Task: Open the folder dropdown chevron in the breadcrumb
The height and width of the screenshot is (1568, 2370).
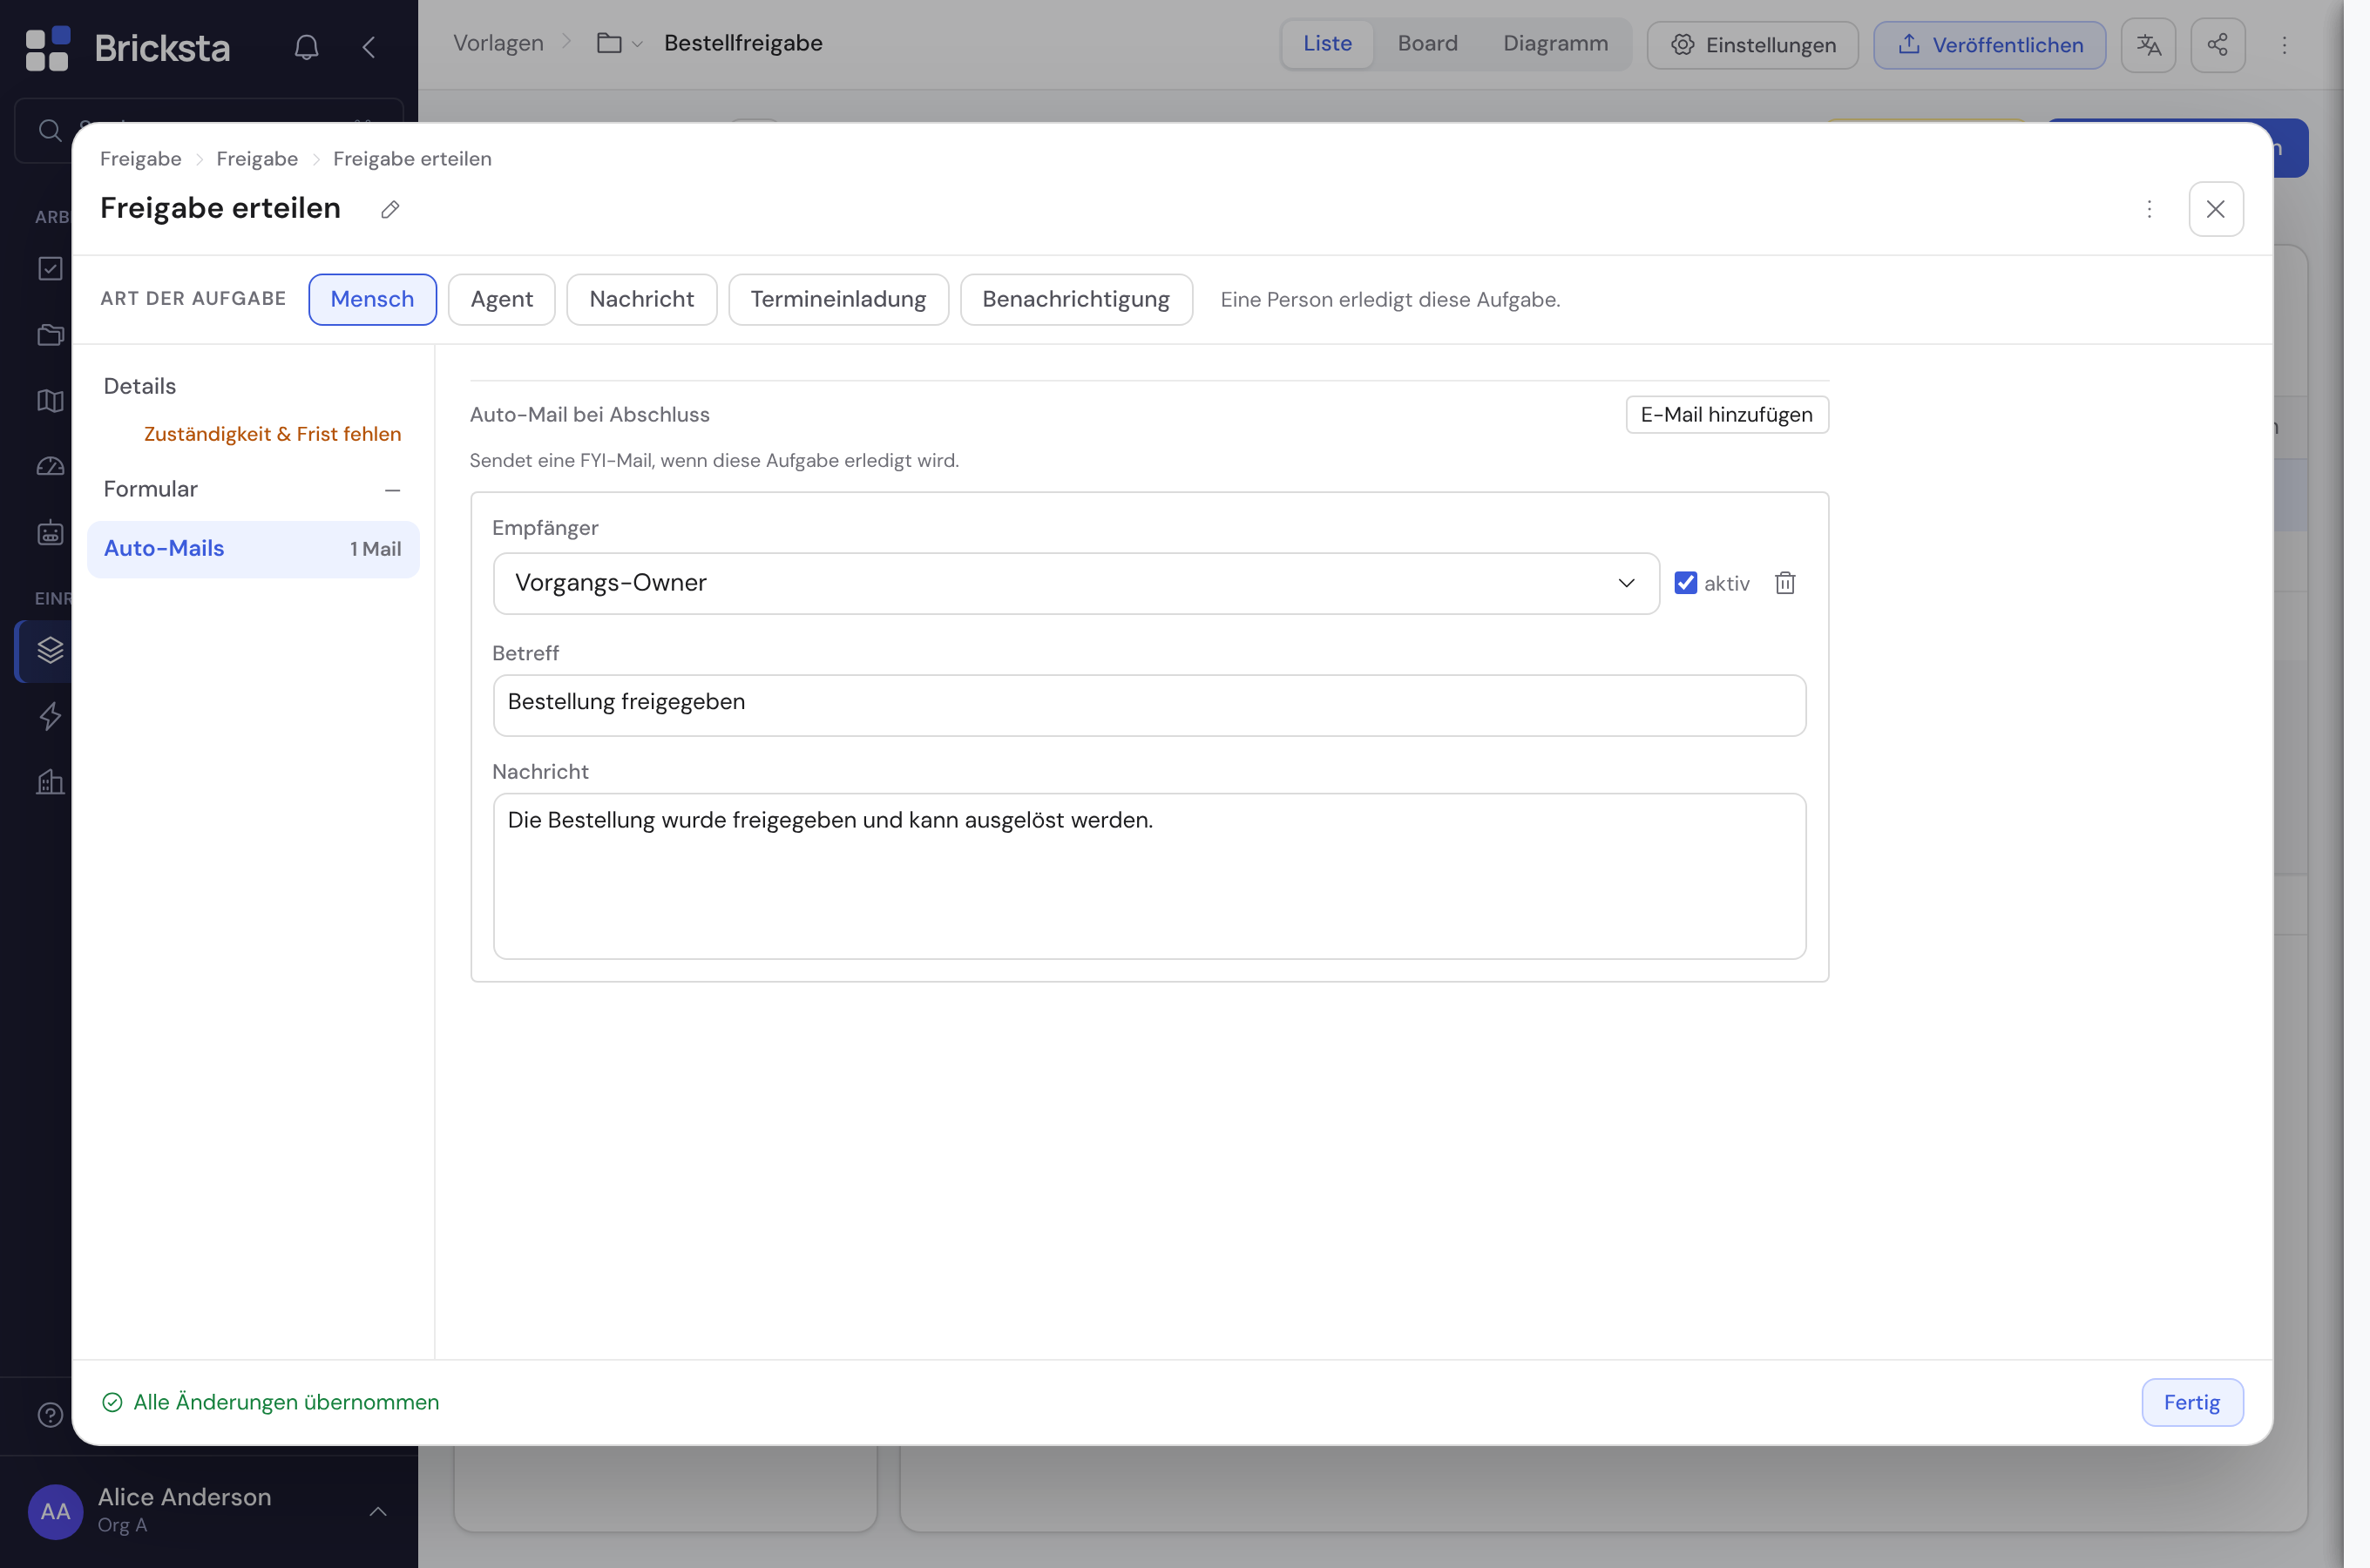Action: (x=637, y=44)
